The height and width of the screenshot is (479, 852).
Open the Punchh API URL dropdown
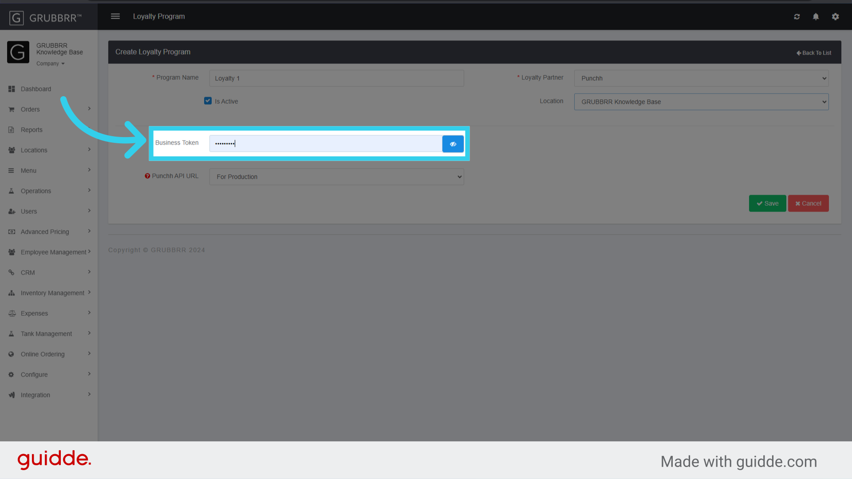point(336,177)
